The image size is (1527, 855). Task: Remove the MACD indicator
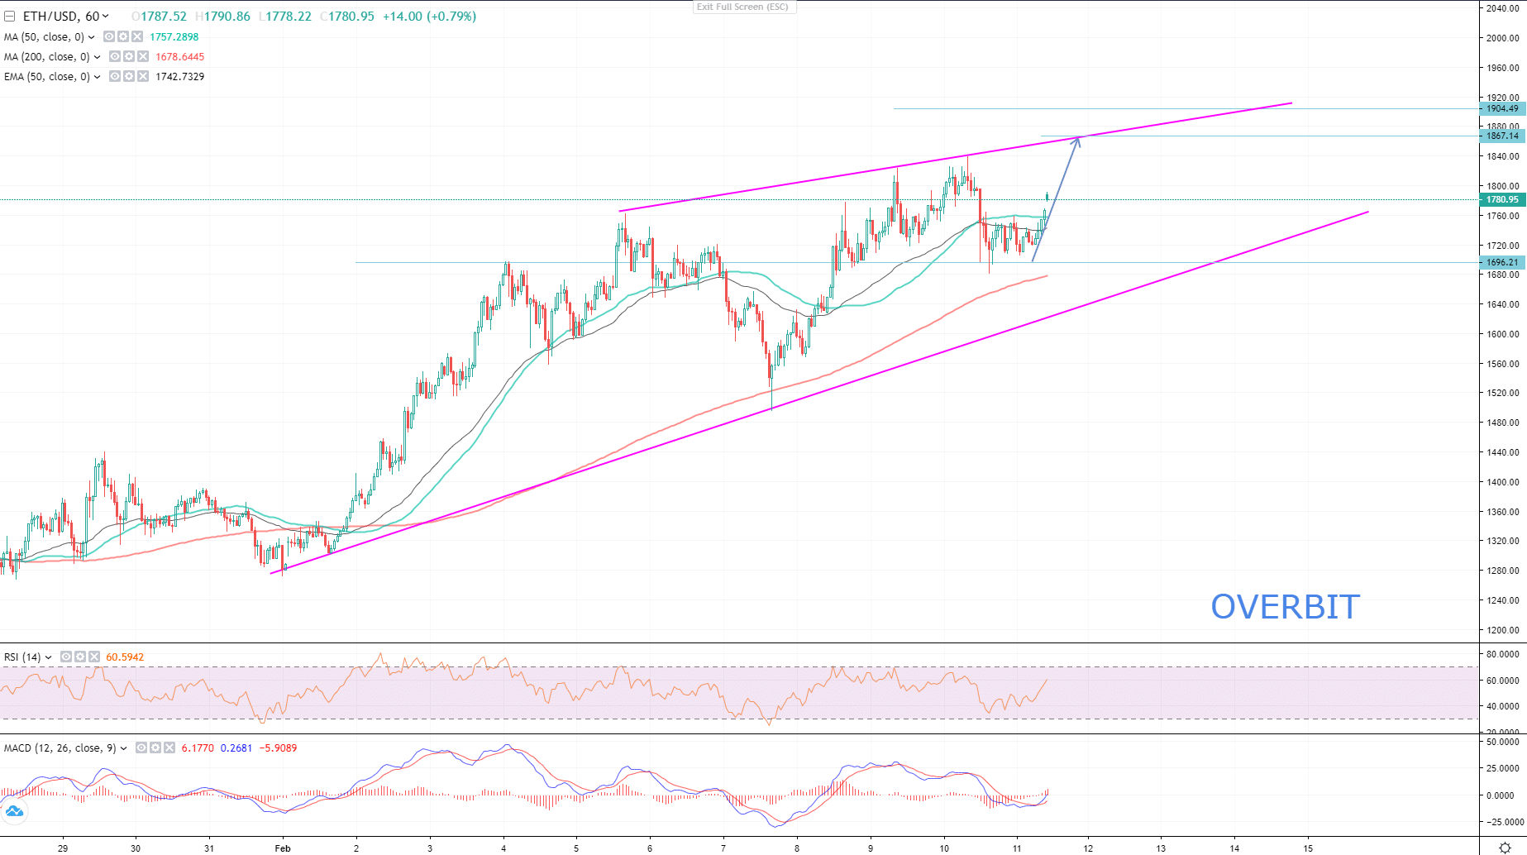point(169,748)
